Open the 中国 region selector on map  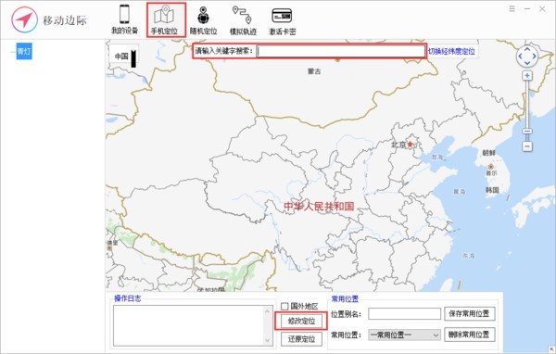(124, 56)
